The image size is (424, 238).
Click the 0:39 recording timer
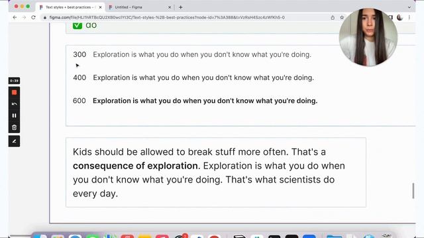coord(14,81)
